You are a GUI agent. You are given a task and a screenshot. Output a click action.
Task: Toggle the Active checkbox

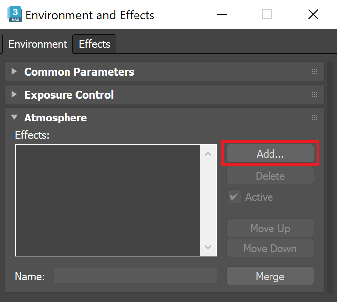click(x=234, y=197)
